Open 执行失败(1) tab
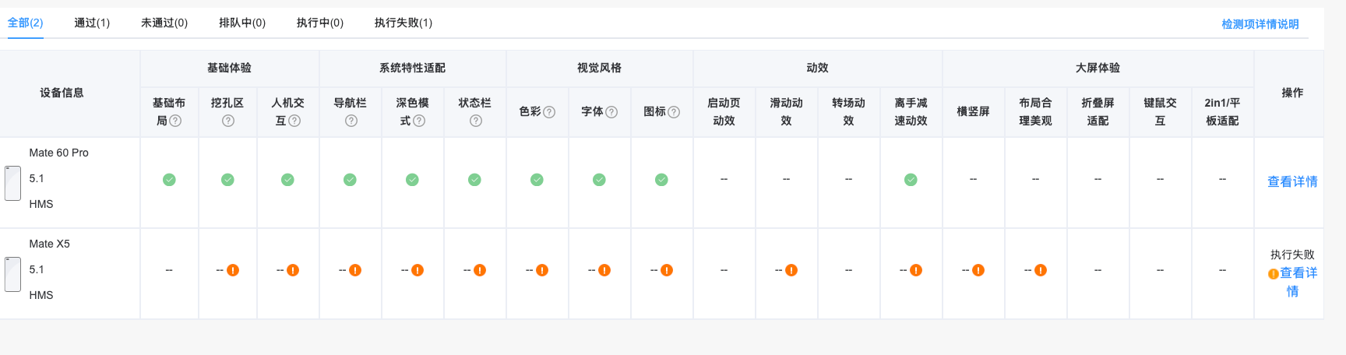Viewport: 1346px width, 355px height. click(403, 23)
